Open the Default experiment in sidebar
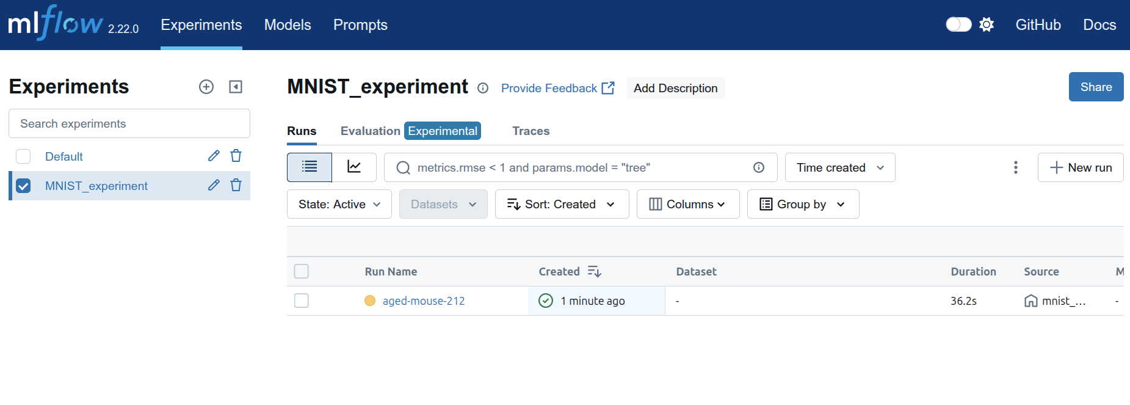This screenshot has height=405, width=1130. click(64, 156)
